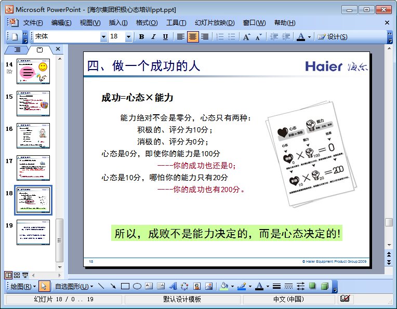Viewport: 397px width, 309px height.
Task: Open line color dropdown arrow
Action: coord(250,286)
